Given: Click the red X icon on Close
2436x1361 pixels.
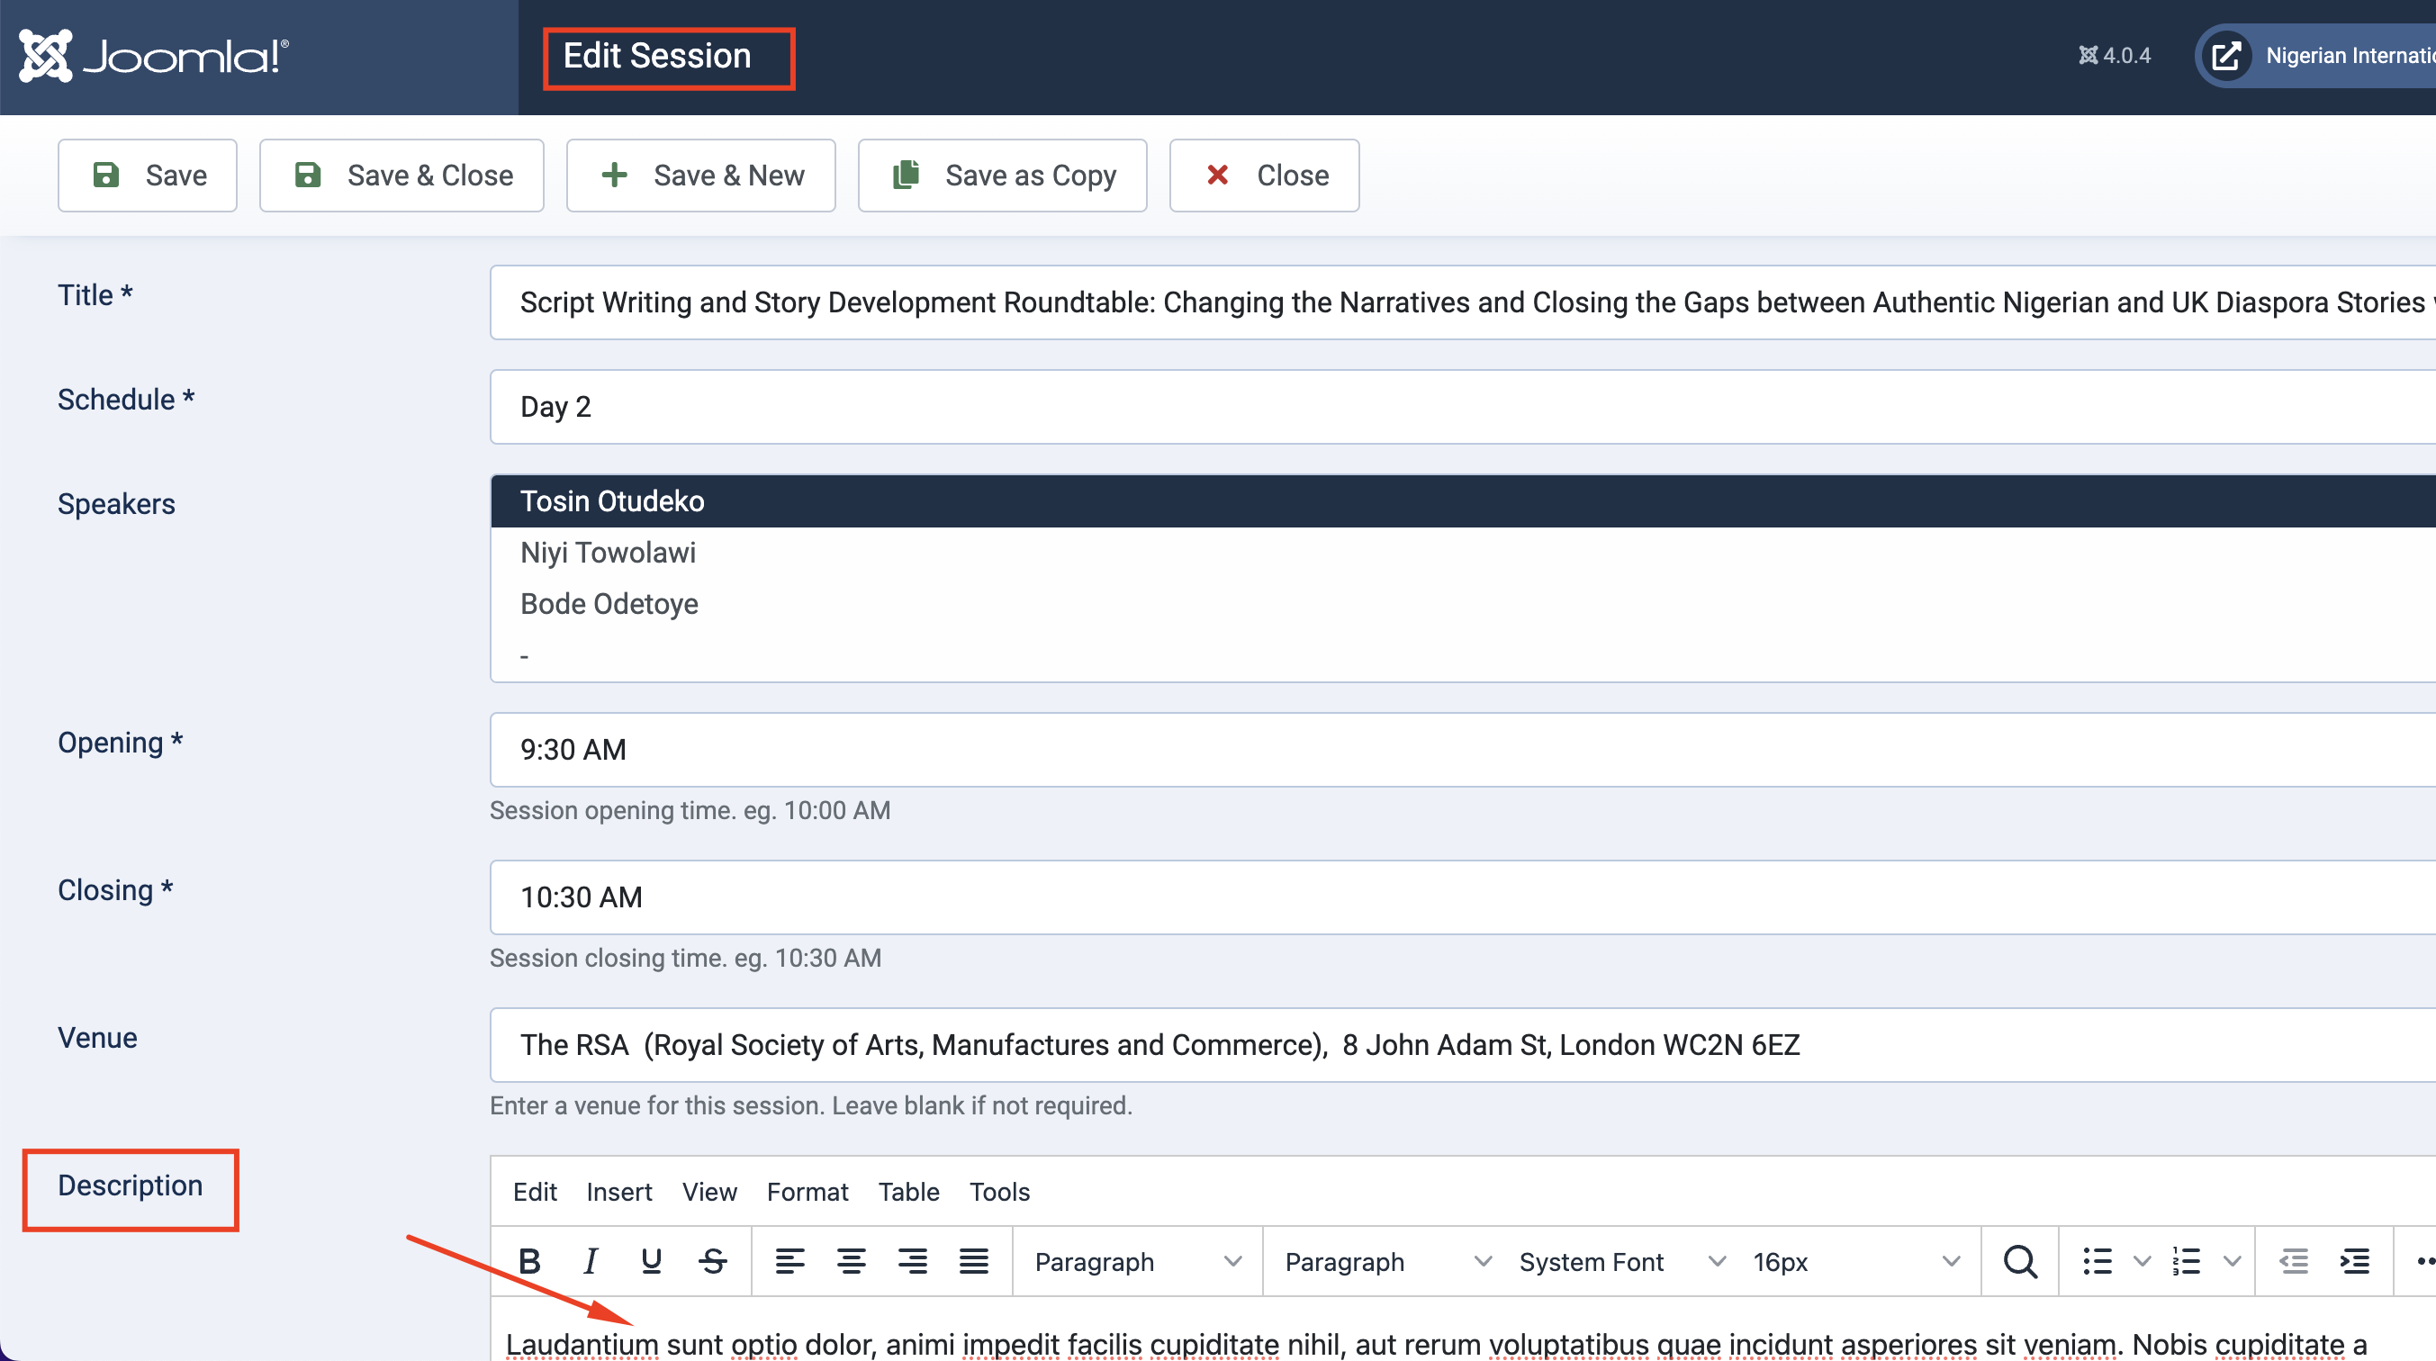Looking at the screenshot, I should point(1218,175).
